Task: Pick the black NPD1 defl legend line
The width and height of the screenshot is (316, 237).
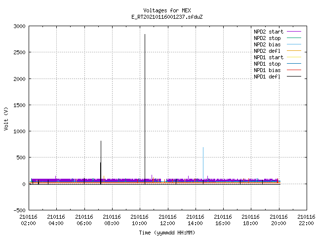Action: [294, 77]
